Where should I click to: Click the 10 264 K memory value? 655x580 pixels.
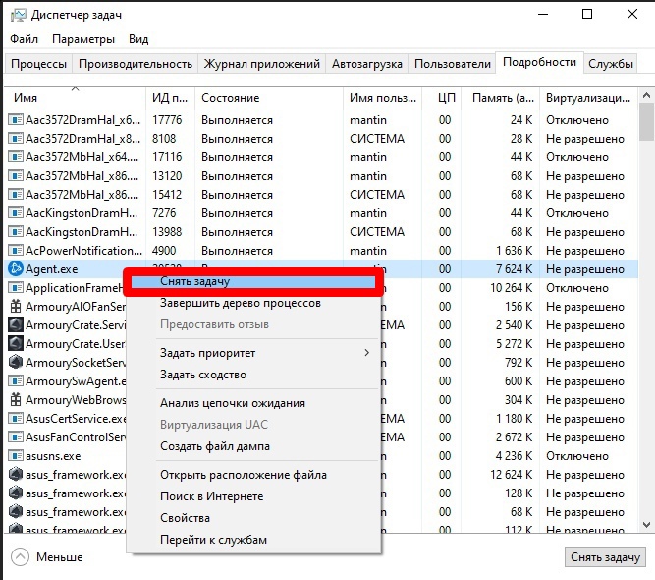512,288
